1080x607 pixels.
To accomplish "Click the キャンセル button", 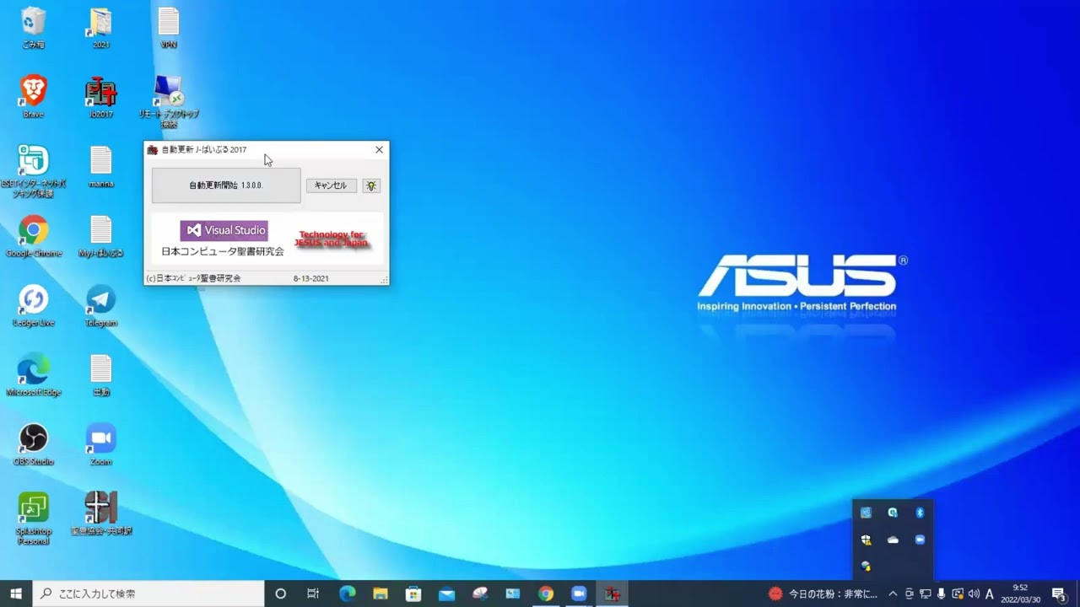I will (x=331, y=185).
